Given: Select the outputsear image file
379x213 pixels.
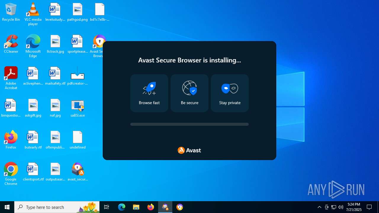Looking at the screenshot, I should [x=55, y=172].
